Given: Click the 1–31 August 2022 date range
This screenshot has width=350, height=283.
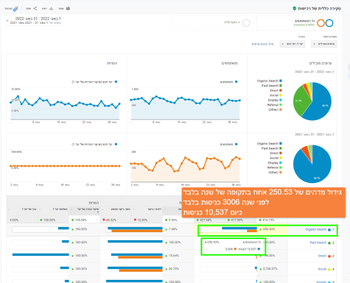Looking at the screenshot, I should (38, 18).
